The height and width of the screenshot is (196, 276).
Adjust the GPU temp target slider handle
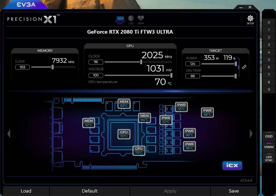(236, 76)
